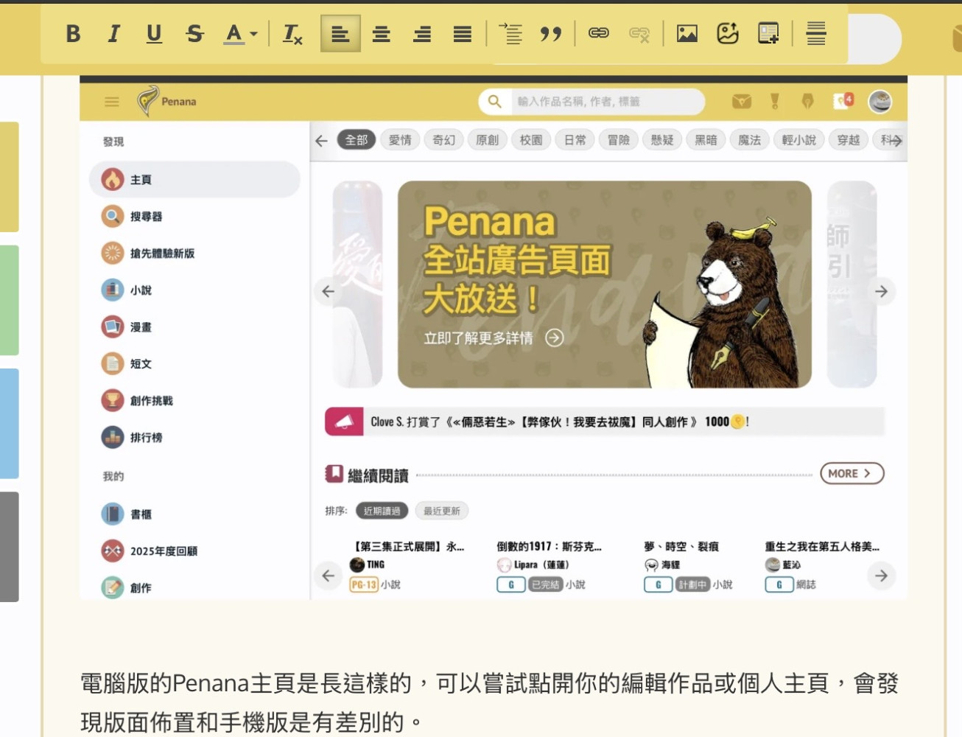Select right text alignment
962x737 pixels.
(x=422, y=34)
